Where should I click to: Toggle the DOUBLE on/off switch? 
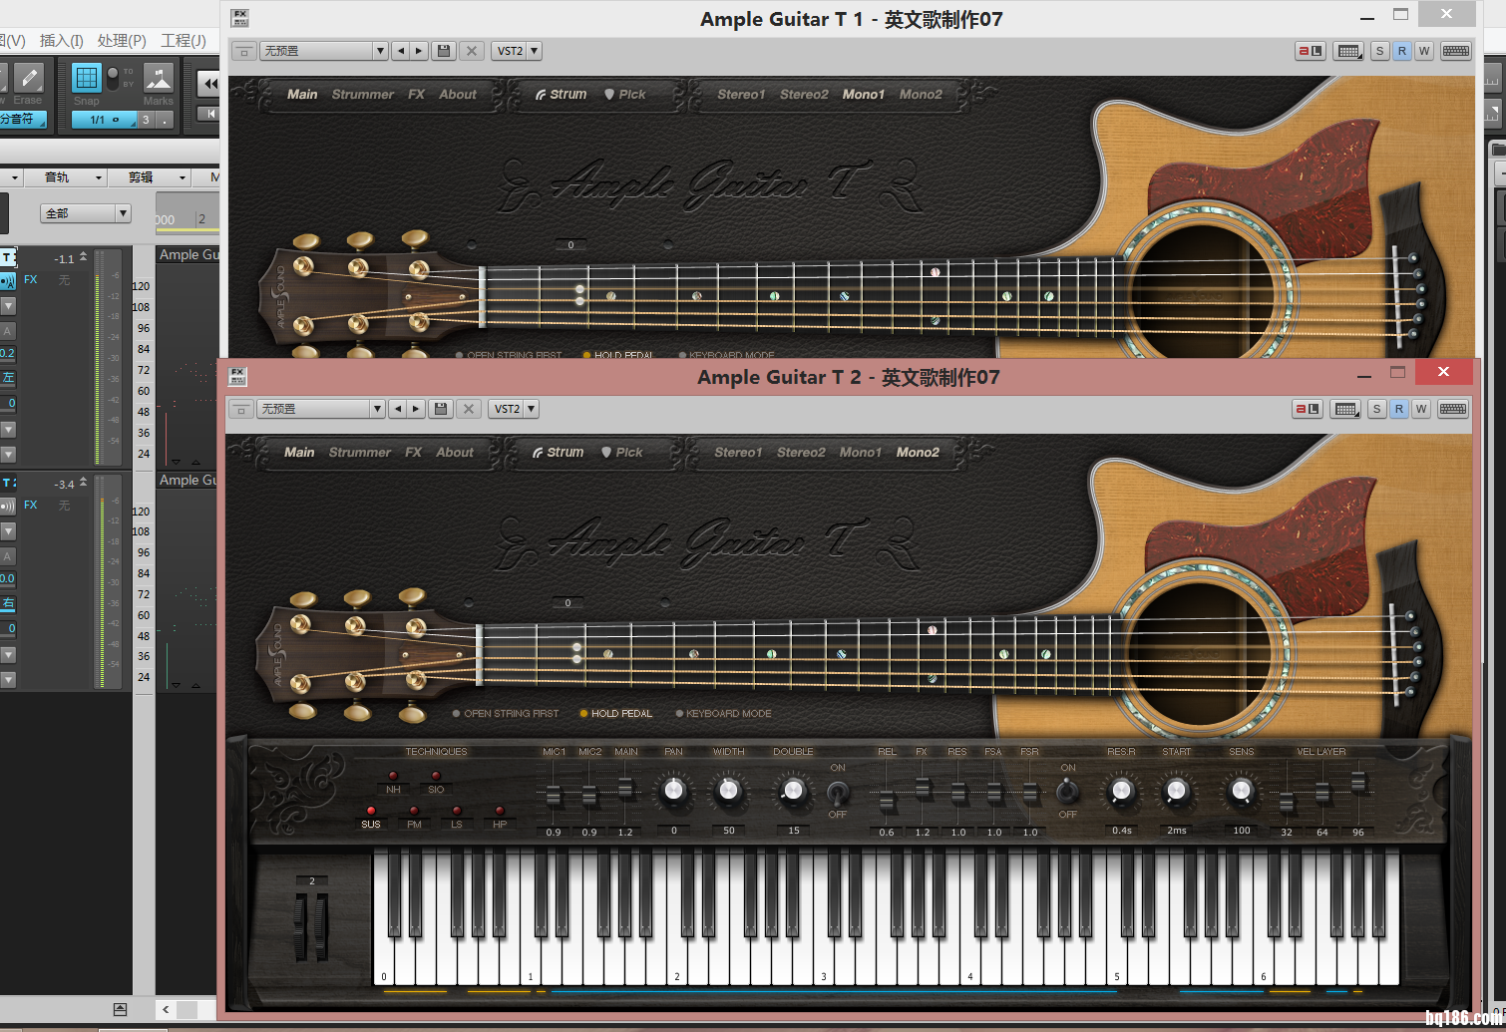point(838,792)
